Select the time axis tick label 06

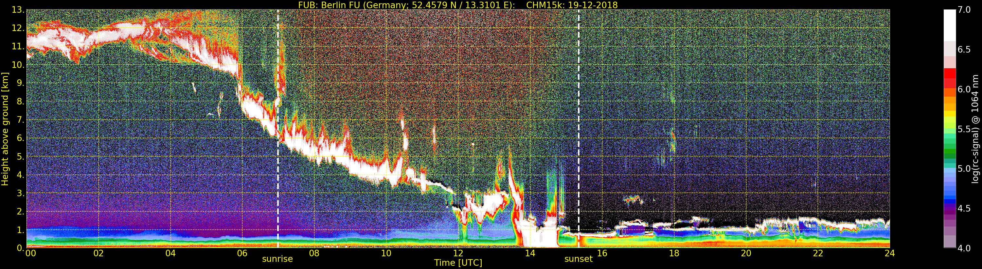242,253
